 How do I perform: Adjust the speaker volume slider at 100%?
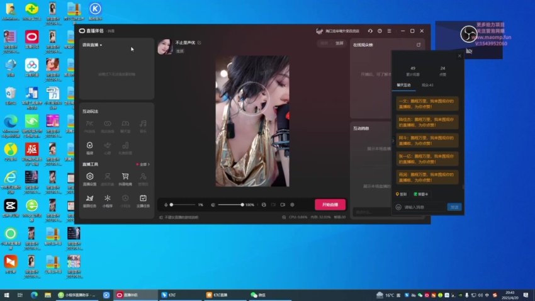242,205
